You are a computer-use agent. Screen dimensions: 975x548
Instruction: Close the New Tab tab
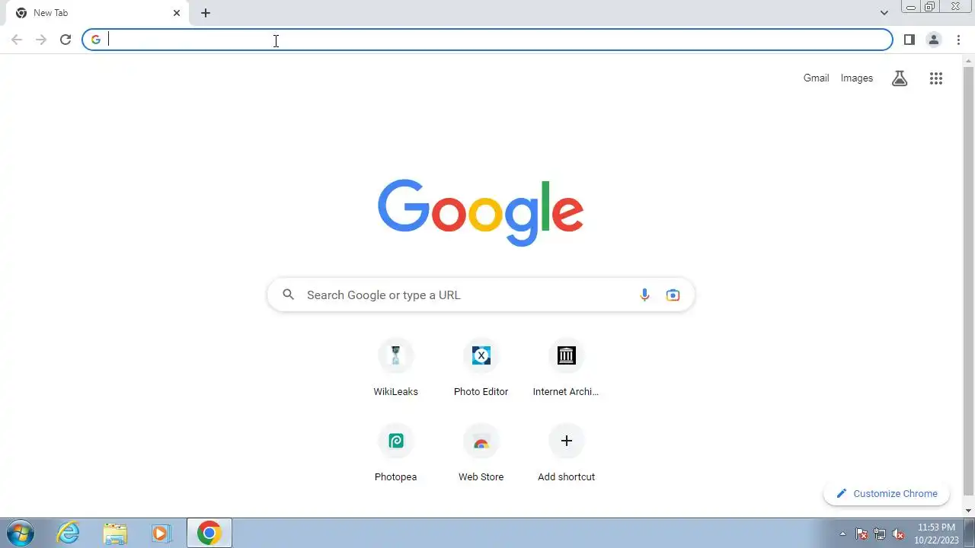pyautogui.click(x=177, y=13)
